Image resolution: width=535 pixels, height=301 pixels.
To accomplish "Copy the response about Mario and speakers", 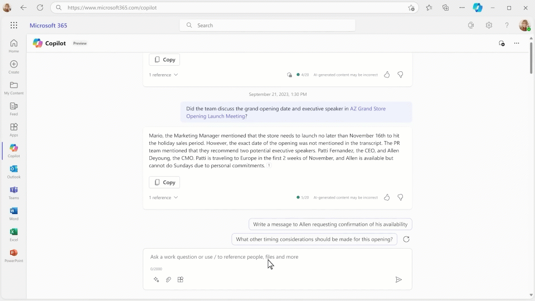I will 164,182.
